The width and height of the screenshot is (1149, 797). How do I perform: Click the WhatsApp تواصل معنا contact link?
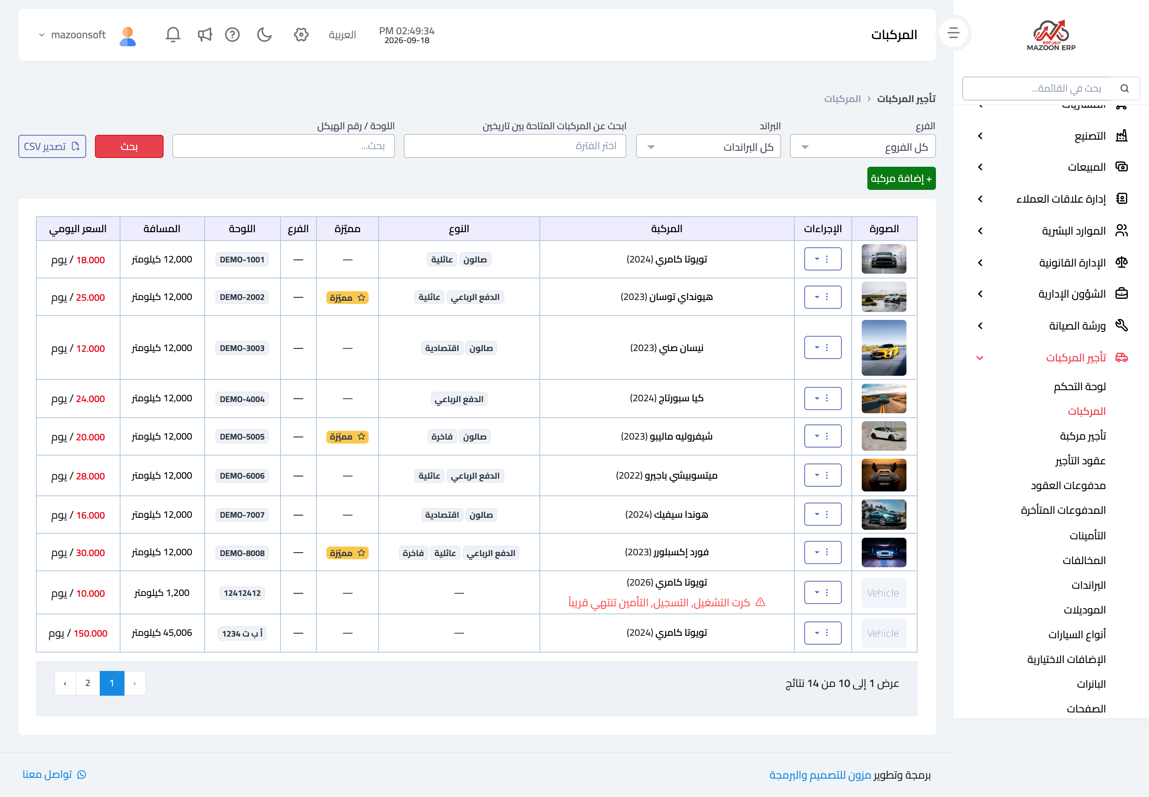click(x=54, y=774)
